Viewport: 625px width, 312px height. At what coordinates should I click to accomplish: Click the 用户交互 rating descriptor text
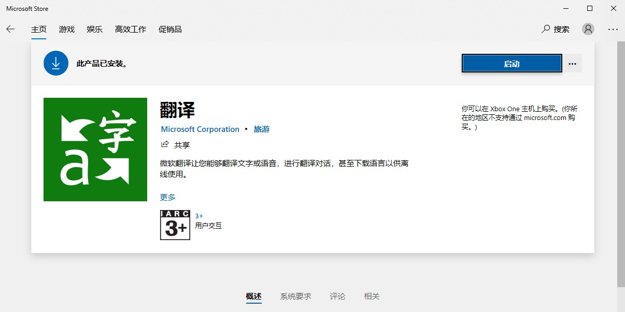(208, 226)
